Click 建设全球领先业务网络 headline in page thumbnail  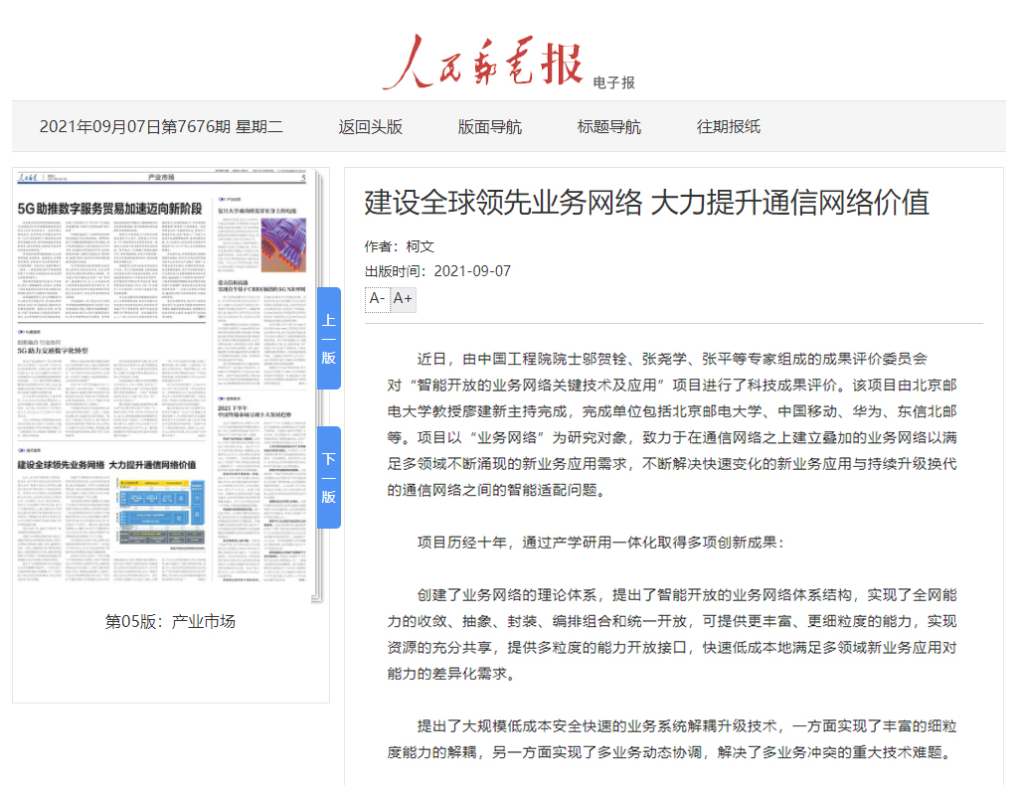pyautogui.click(x=106, y=465)
